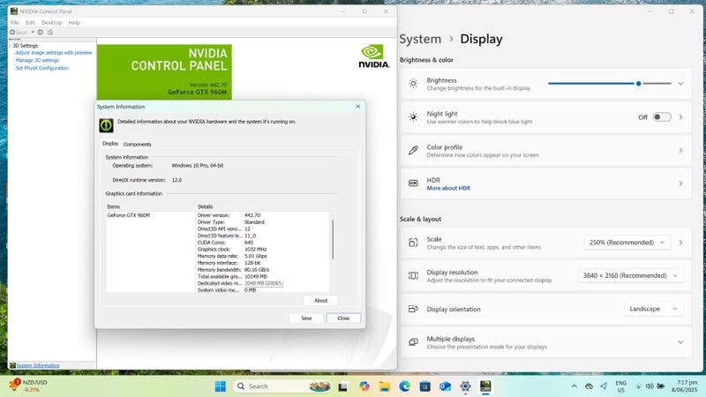This screenshot has width=706, height=397.
Task: Switch to the Components tab
Action: [137, 145]
